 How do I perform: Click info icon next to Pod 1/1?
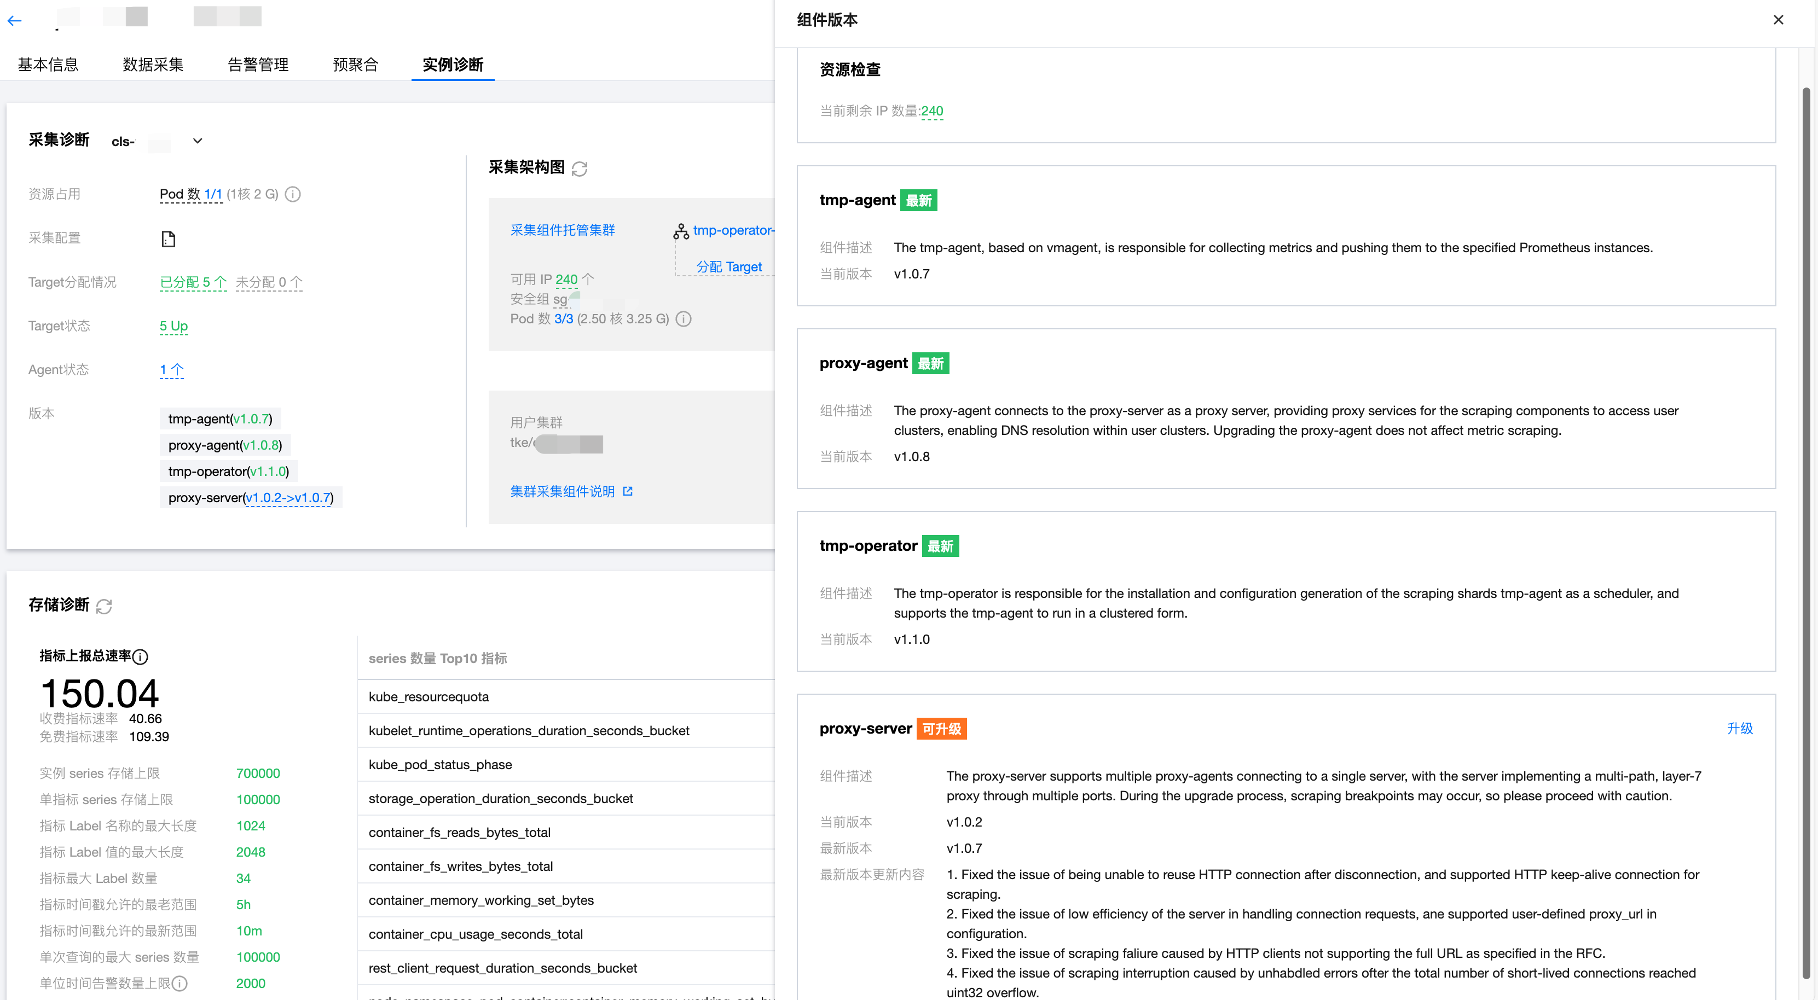coord(293,194)
